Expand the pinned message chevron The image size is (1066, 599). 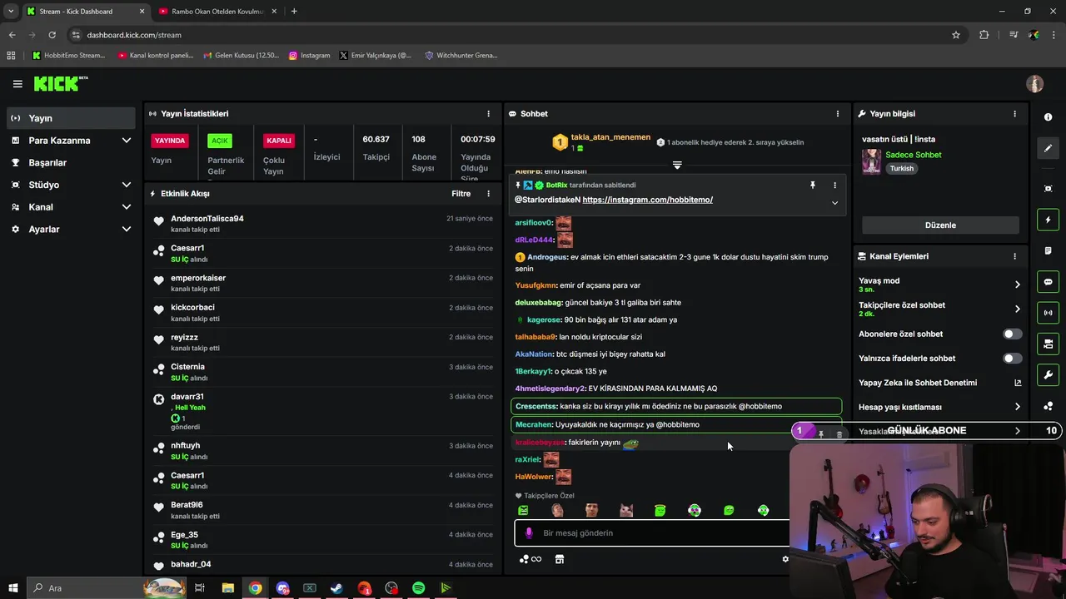click(834, 203)
